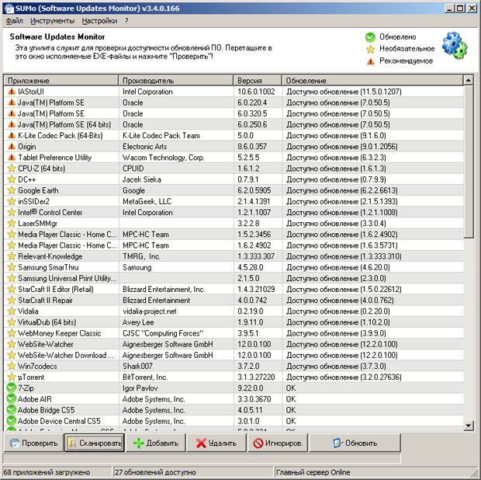481x480 pixels.
Task: Click the star icon next to CPU-Z (64 bits)
Action: click(12, 169)
